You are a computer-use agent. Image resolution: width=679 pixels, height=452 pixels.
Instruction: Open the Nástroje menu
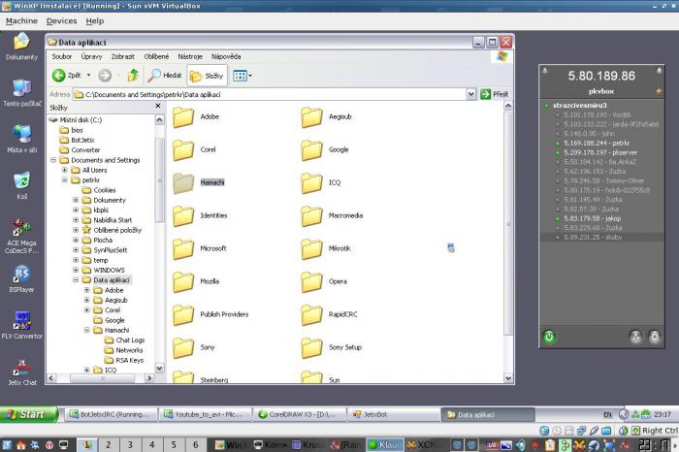190,56
